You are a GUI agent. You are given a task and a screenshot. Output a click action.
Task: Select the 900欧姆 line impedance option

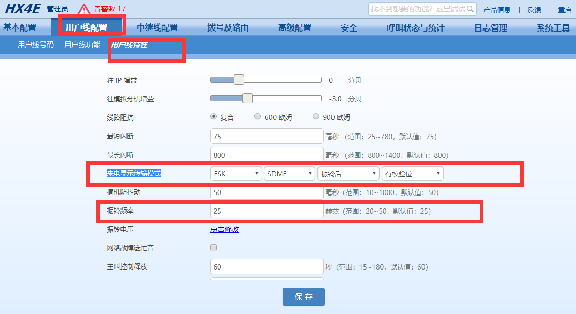[315, 116]
